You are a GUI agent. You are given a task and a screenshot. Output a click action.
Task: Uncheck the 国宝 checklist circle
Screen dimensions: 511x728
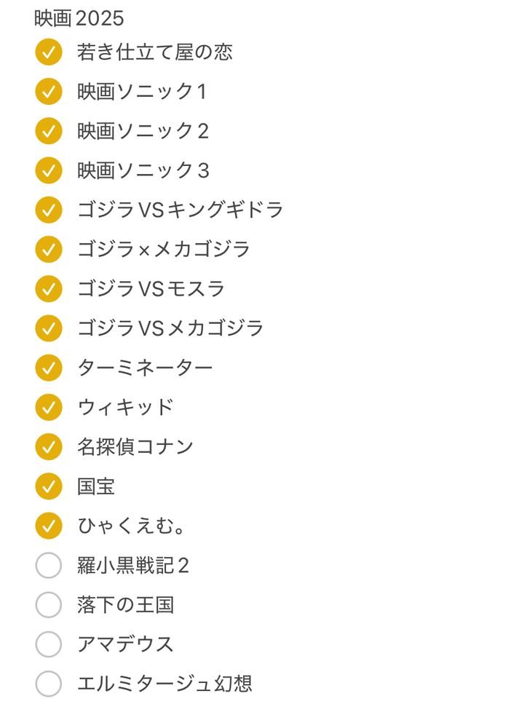(x=48, y=486)
